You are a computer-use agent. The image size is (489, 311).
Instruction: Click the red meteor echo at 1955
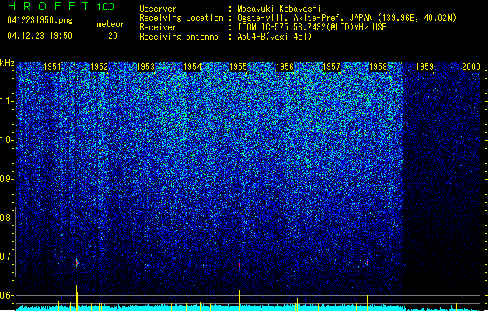239,265
